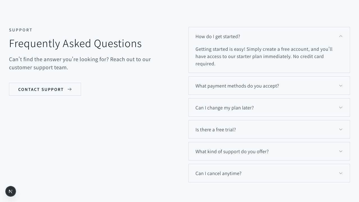Open the 'Is there a free trial?' question

[215, 130]
